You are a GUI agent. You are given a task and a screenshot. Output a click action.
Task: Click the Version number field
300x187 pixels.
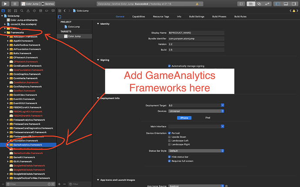[196, 44]
